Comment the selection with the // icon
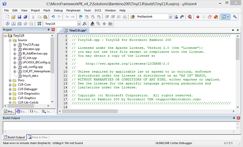This screenshot has width=243, height=147. coord(119,17)
